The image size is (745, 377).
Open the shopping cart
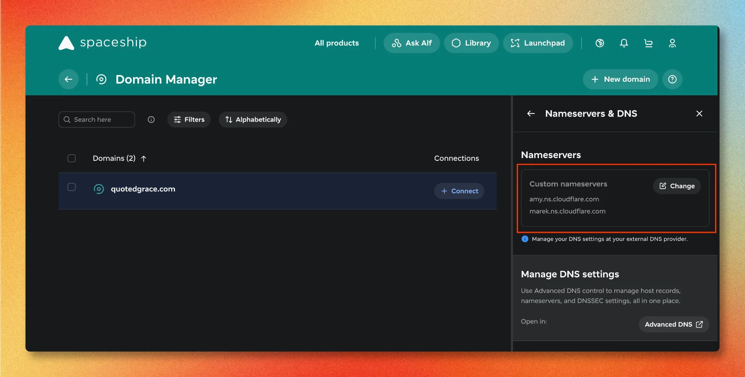pyautogui.click(x=648, y=43)
